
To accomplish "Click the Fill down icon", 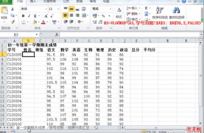I will click(146, 14).
